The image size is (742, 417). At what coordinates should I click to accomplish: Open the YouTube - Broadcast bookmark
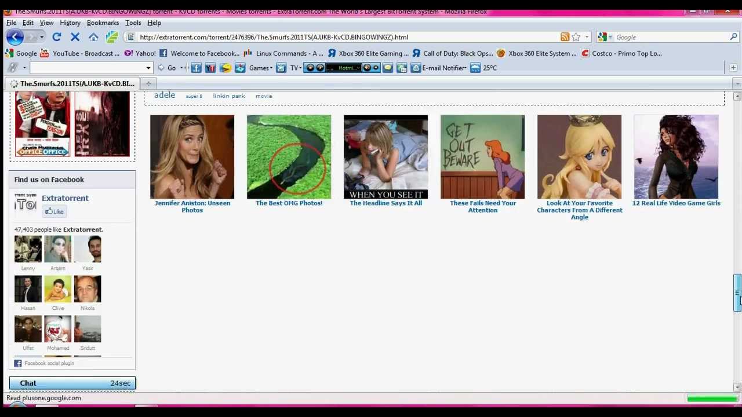pos(79,53)
